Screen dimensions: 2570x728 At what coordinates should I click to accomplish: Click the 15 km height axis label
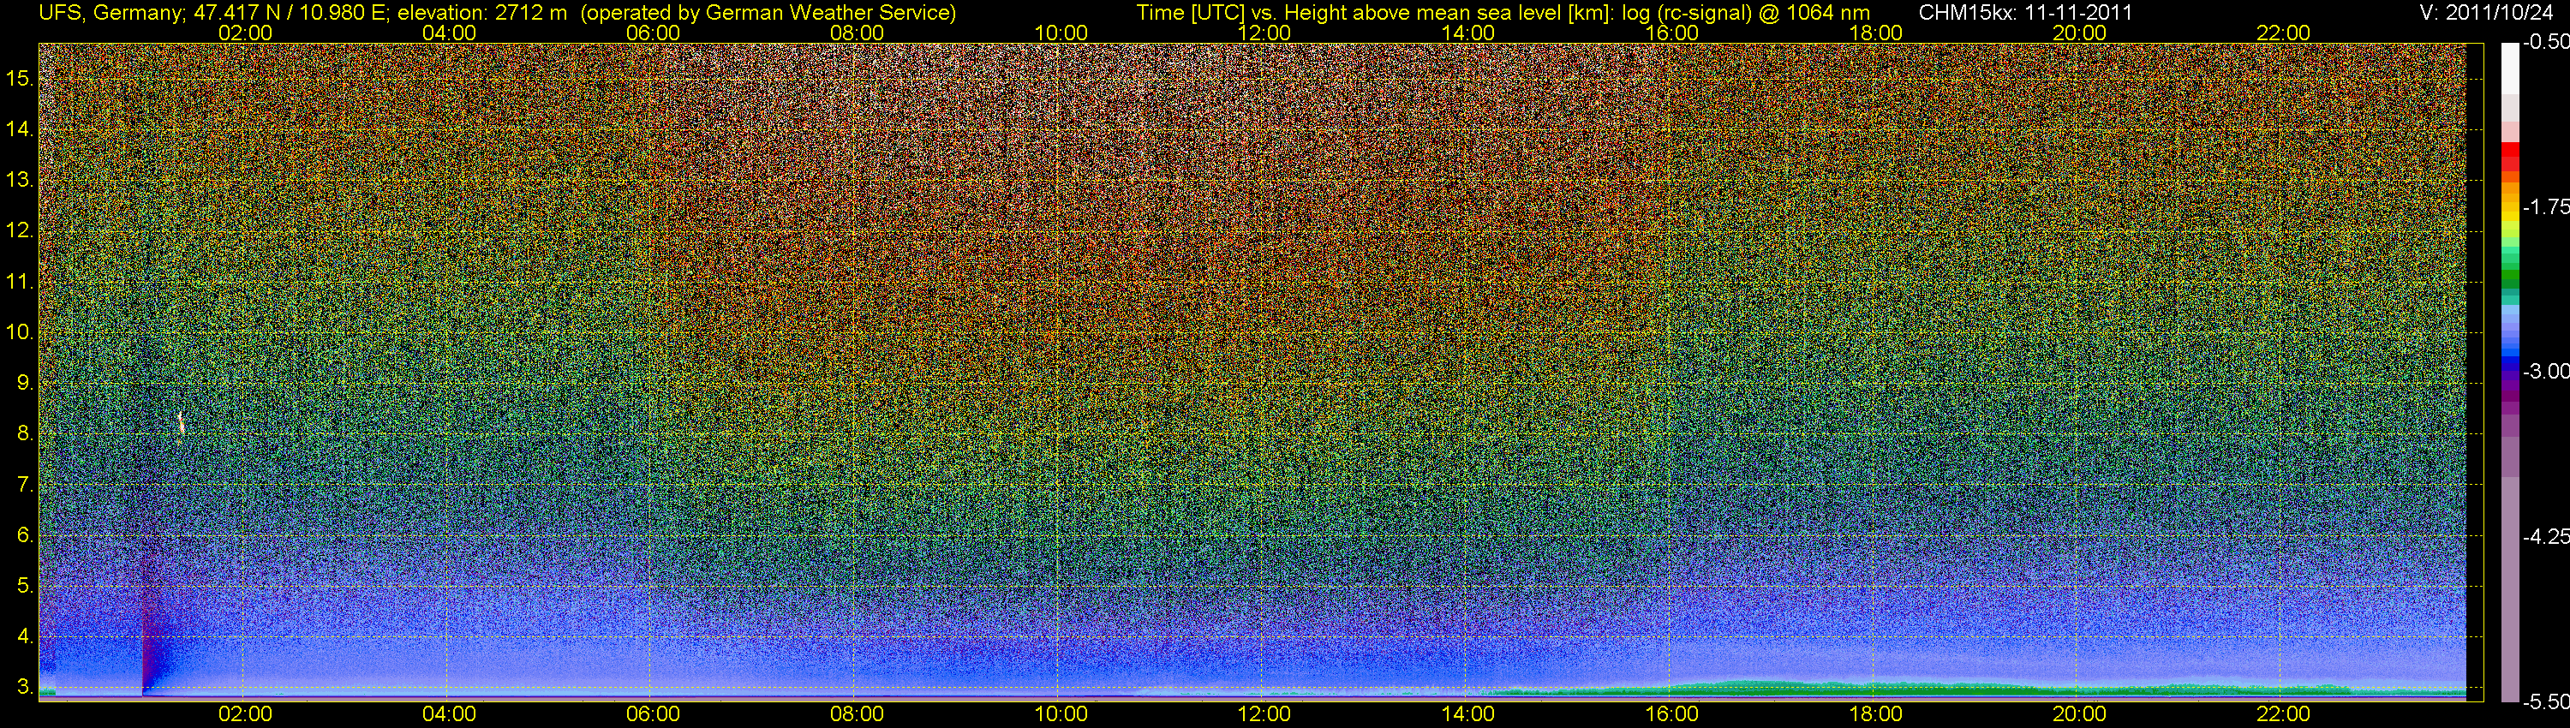click(x=19, y=79)
